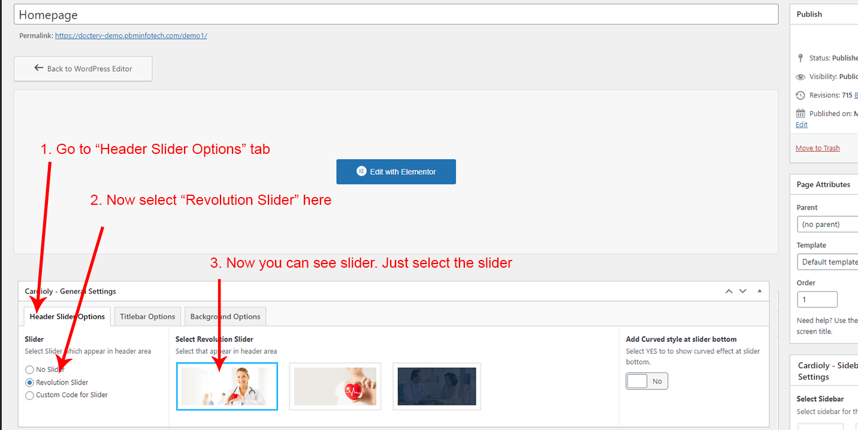Screen dimensions: 858x430
Task: Select the No Slider radio option
Action: (x=29, y=370)
